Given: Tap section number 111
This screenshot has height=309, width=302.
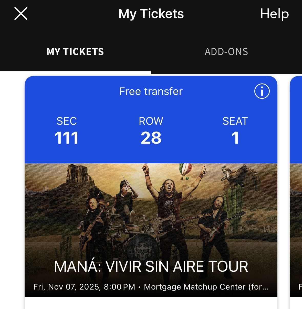Looking at the screenshot, I should (67, 138).
